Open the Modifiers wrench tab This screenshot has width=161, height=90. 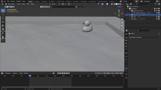(126, 59)
